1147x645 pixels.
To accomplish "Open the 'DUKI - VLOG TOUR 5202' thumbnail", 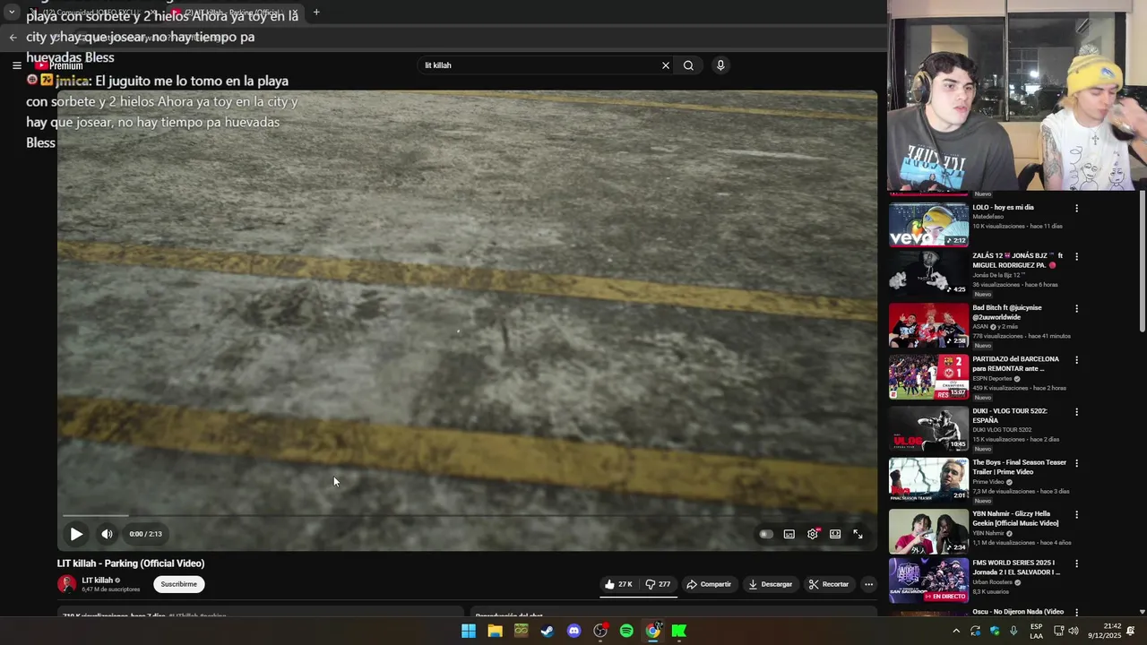I will (928, 428).
